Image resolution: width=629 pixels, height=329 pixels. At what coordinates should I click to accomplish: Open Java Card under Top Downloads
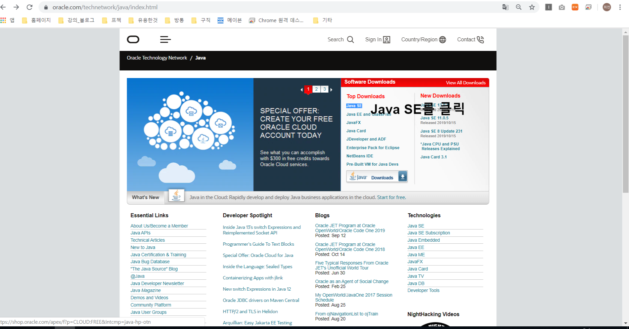pyautogui.click(x=356, y=131)
